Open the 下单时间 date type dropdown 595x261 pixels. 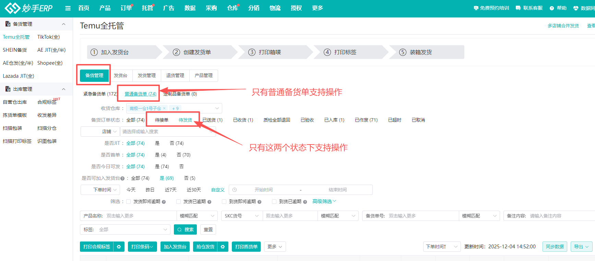coord(100,190)
